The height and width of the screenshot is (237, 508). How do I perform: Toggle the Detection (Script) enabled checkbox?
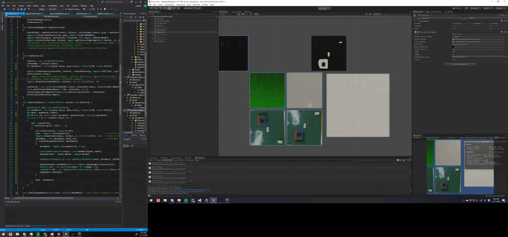click(418, 31)
